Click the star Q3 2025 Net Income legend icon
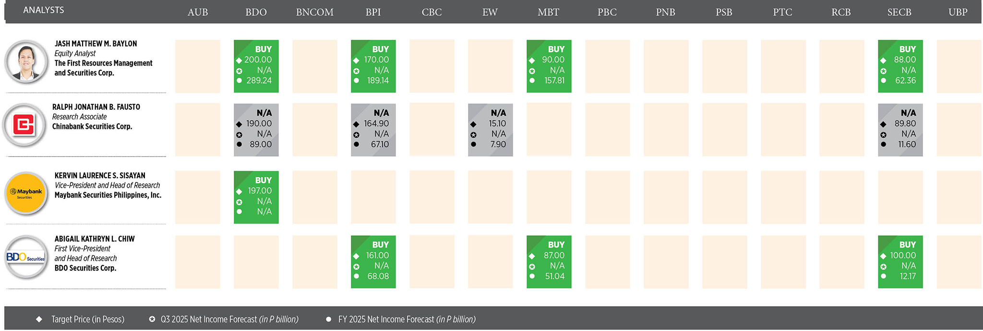Screen dimensions: 983x331 [x=152, y=319]
